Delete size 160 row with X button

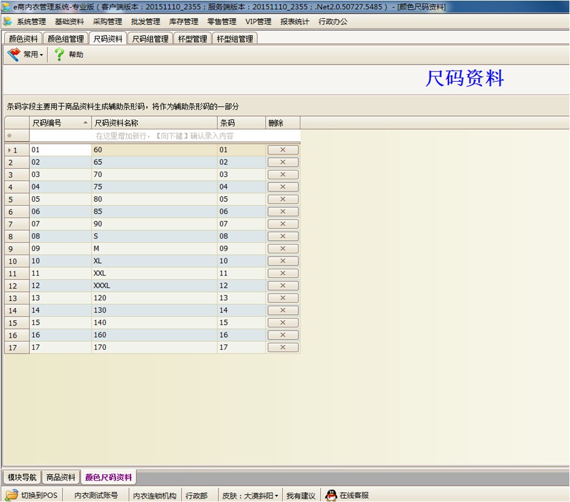[x=283, y=335]
